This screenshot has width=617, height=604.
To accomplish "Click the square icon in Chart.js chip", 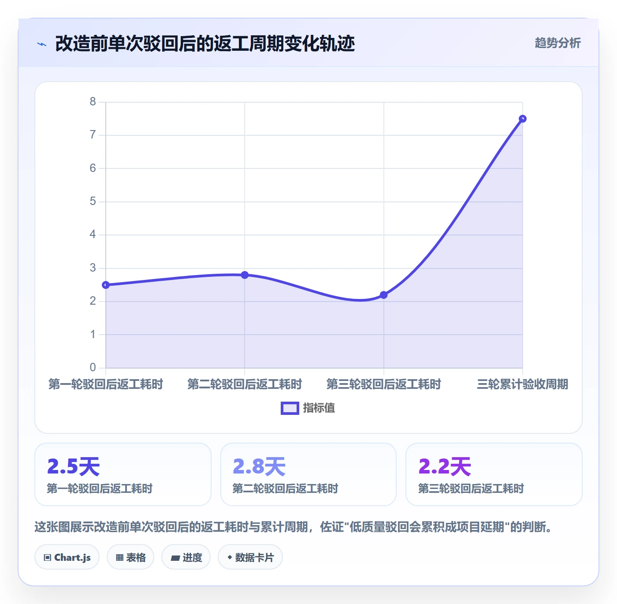I will (x=48, y=558).
